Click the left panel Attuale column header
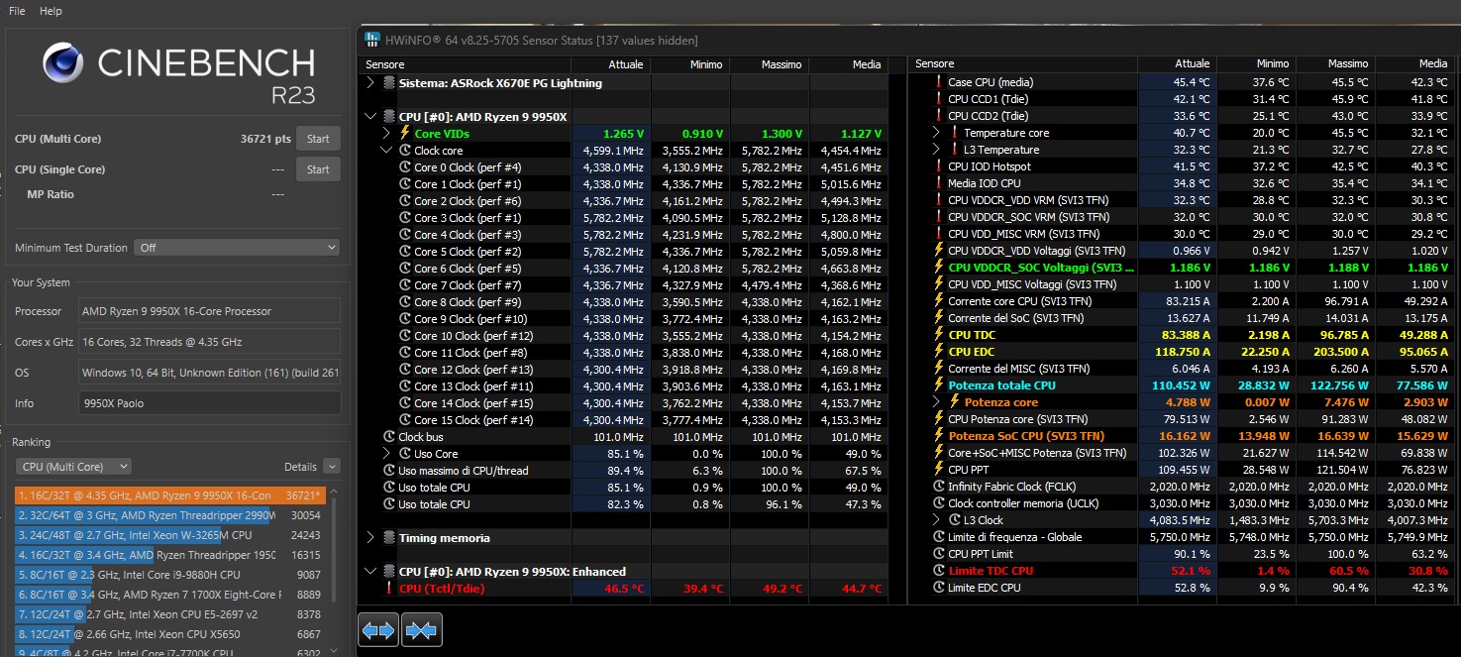The height and width of the screenshot is (657, 1461). pos(610,64)
